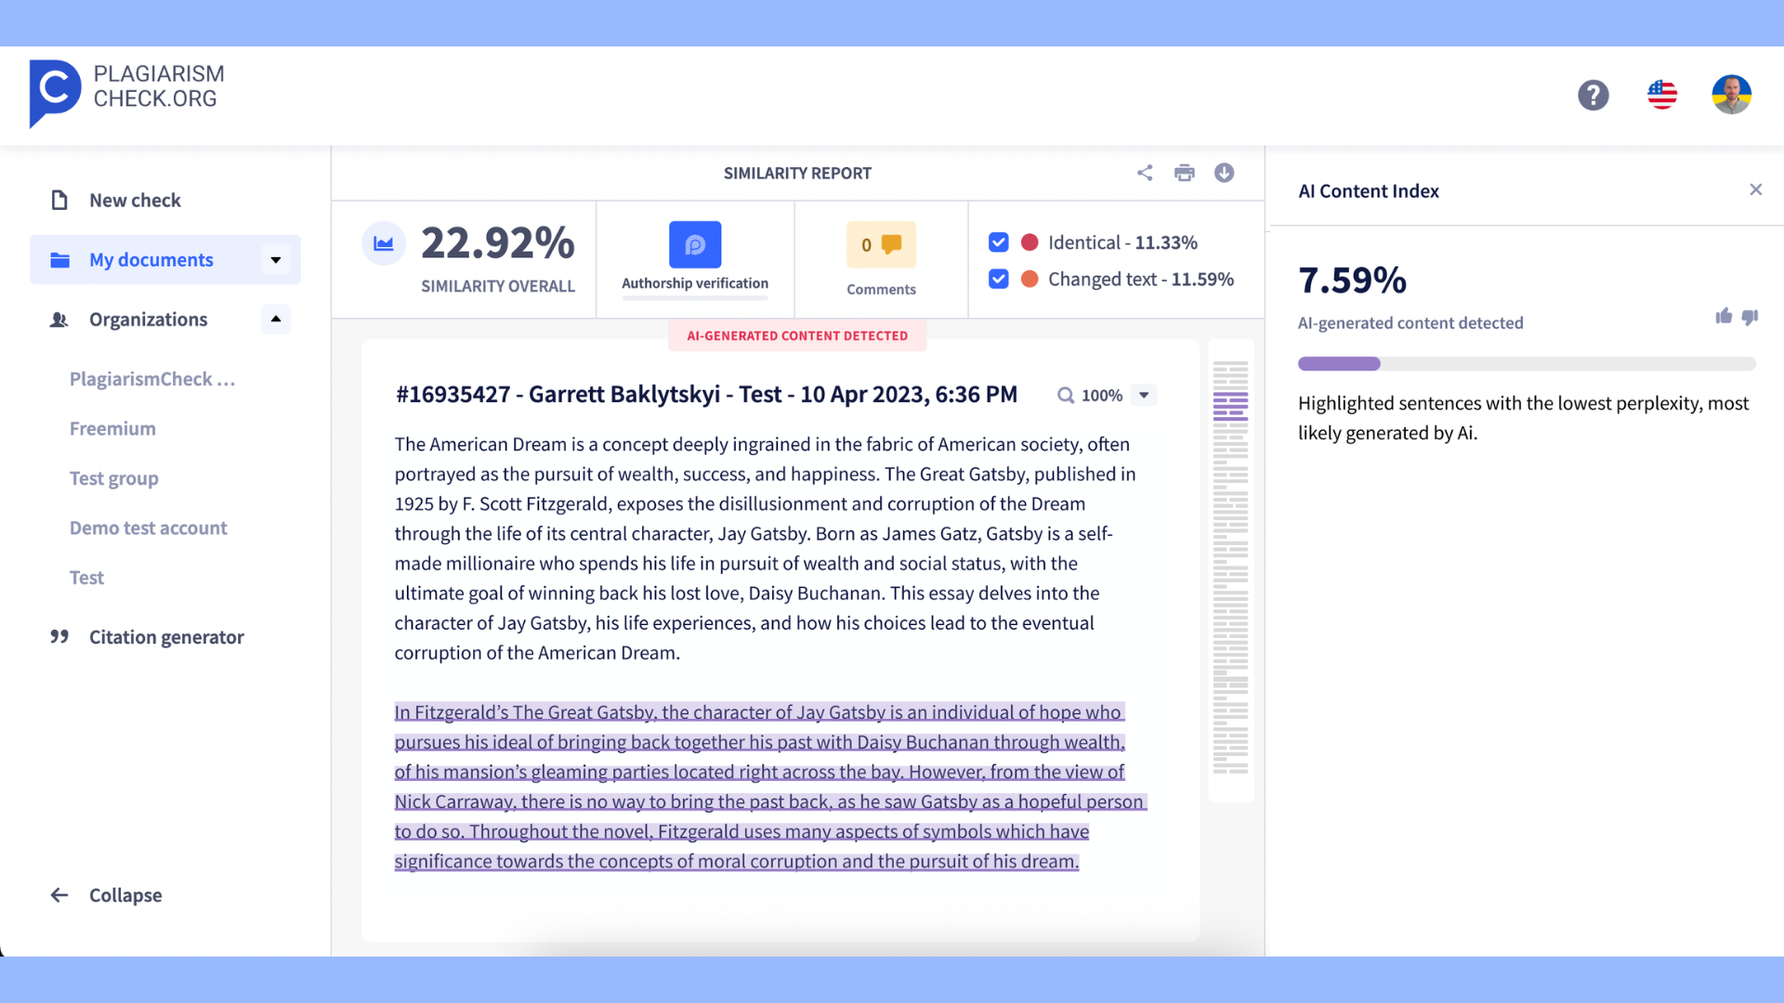
Task: Click the zoom magnifier icon
Action: [1066, 395]
